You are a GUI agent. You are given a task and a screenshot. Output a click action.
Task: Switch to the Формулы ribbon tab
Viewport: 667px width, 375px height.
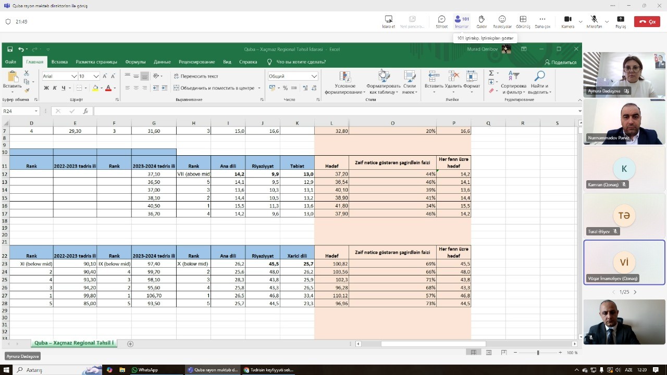coord(135,62)
